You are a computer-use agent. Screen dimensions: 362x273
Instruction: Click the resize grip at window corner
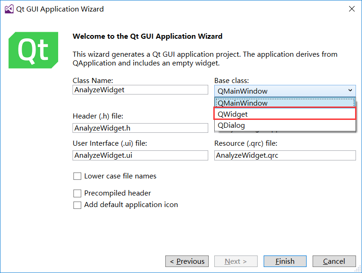pos(358,269)
